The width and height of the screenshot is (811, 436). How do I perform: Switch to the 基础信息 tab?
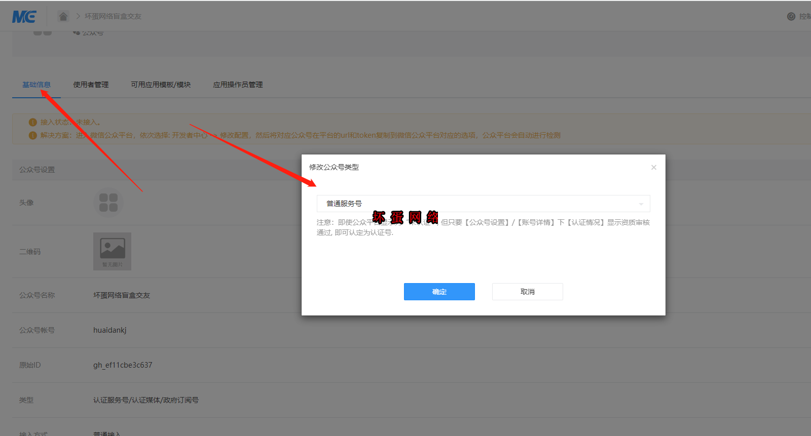coord(36,85)
